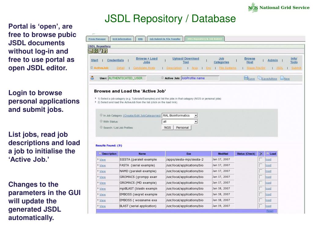Click View link for FASTA job
The image size is (313, 234).
(x=103, y=165)
